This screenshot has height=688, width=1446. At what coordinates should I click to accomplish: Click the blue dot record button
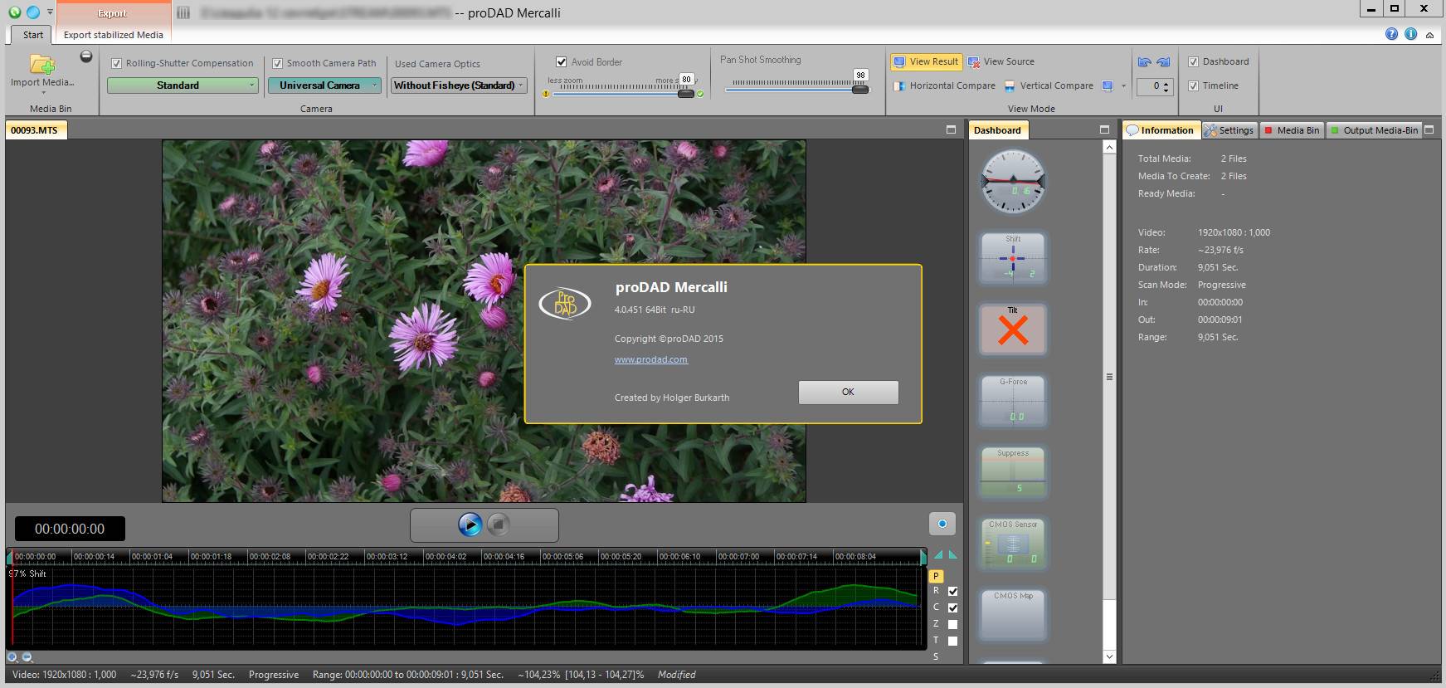(x=942, y=524)
